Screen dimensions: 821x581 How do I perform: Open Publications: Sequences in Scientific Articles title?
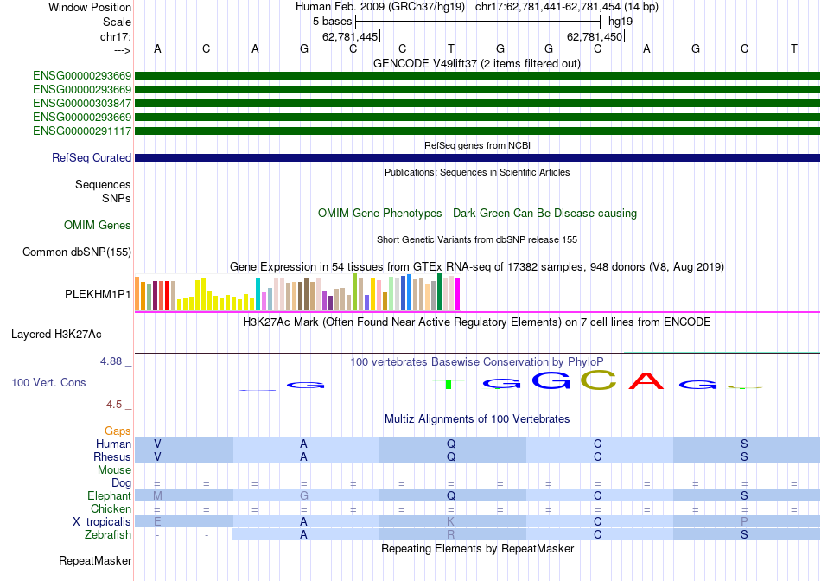tap(477, 172)
